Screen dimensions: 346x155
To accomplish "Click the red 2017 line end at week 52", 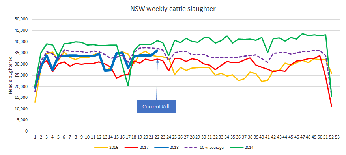I will click(x=331, y=106).
